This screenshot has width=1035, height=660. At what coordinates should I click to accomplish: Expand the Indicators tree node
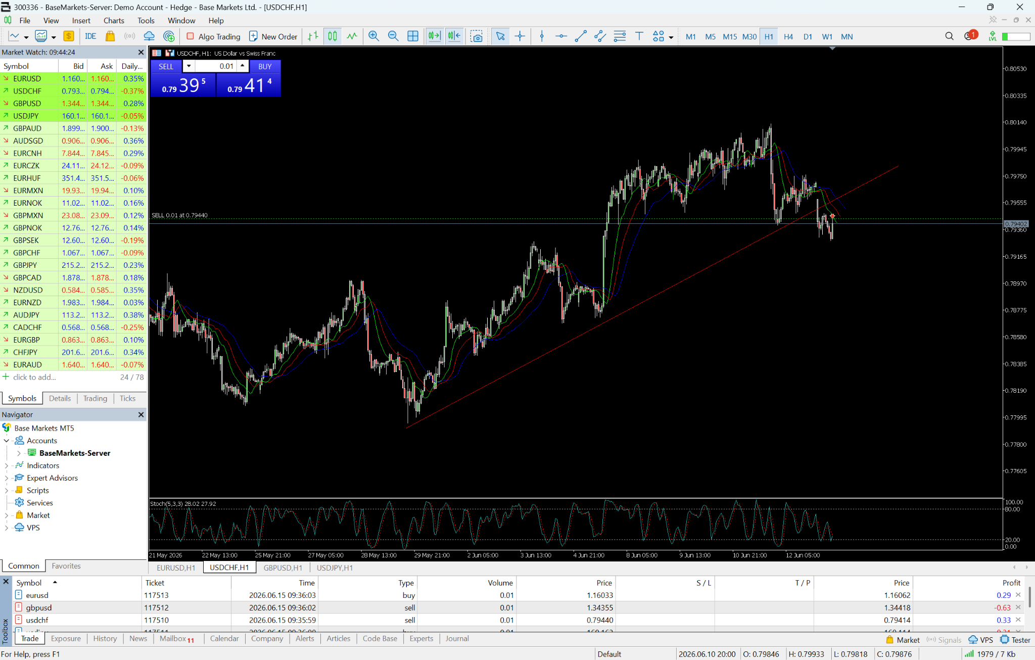[6, 465]
